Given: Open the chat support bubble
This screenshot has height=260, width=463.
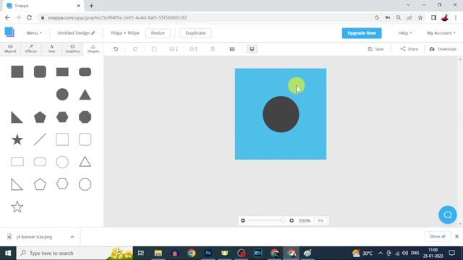Looking at the screenshot, I should 448,214.
